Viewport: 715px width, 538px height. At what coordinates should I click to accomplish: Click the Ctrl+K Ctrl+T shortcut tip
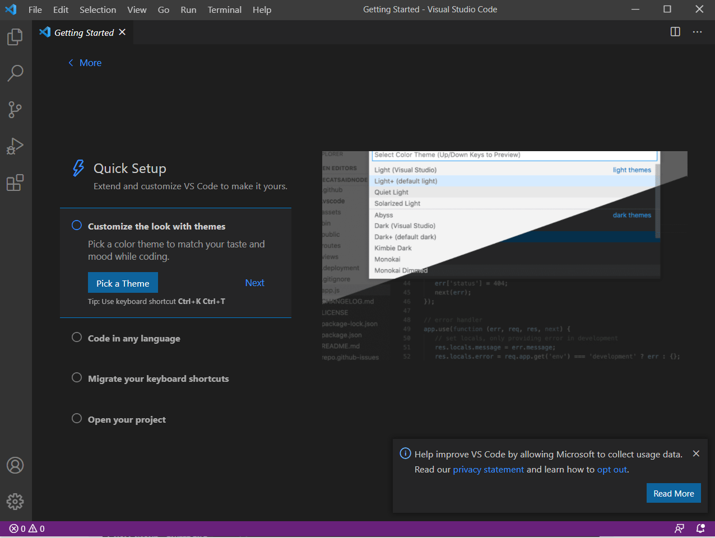[202, 301]
